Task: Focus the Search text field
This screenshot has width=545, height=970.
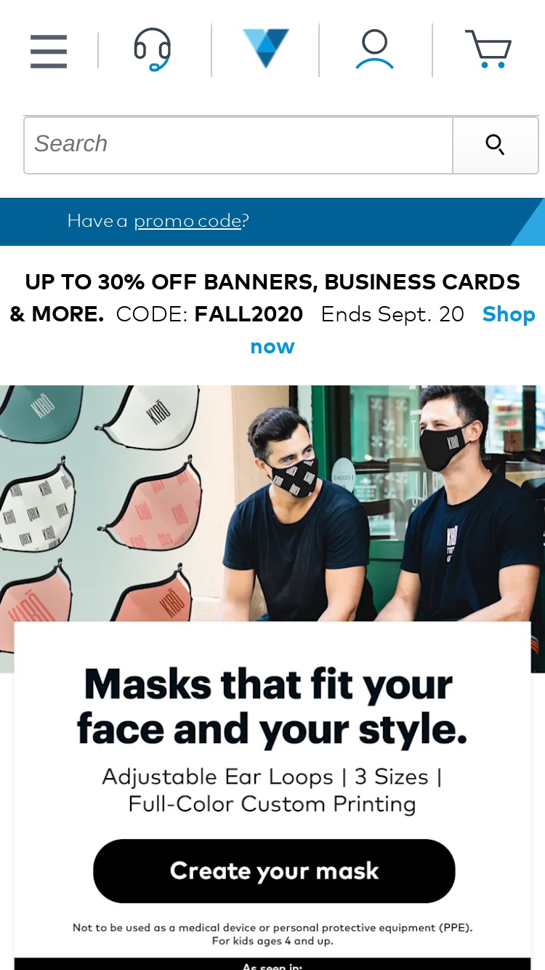Action: [238, 145]
